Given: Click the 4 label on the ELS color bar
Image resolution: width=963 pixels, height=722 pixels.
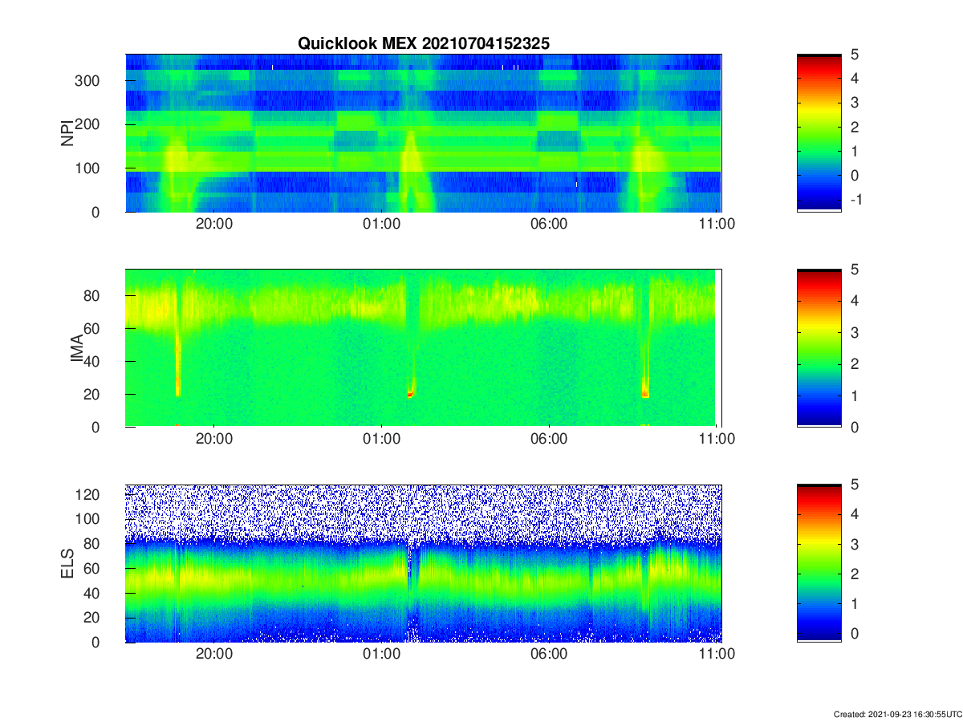Looking at the screenshot, I should (855, 514).
